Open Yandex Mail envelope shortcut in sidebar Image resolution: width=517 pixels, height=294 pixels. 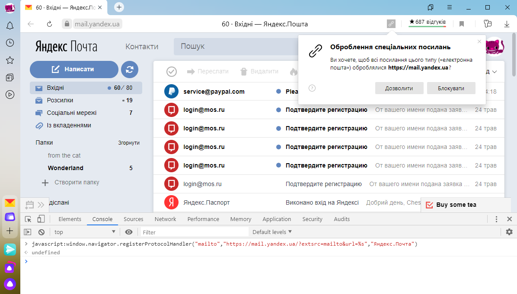coord(10,203)
